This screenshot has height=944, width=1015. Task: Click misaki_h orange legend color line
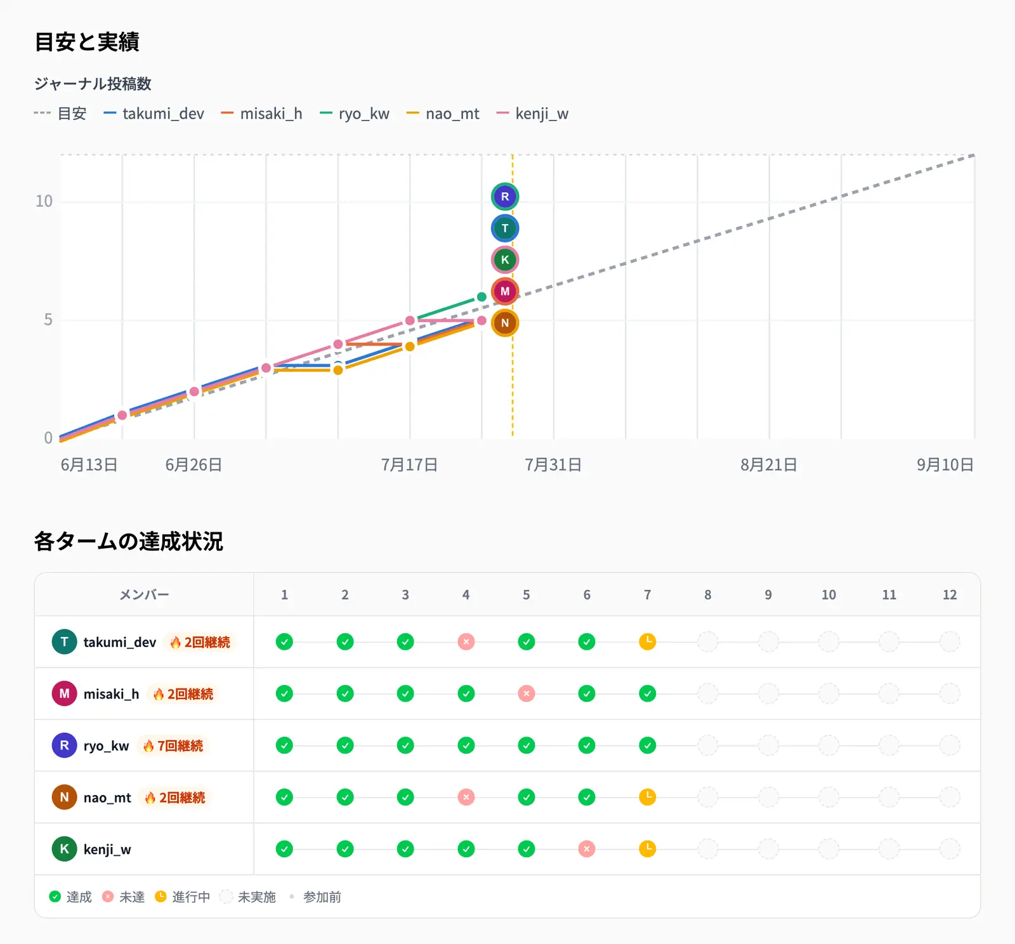click(x=227, y=114)
